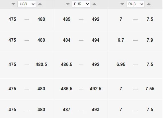The width and height of the screenshot is (163, 118).
Task: Sort EUR column descending with down arrow
Action: click(68, 4)
